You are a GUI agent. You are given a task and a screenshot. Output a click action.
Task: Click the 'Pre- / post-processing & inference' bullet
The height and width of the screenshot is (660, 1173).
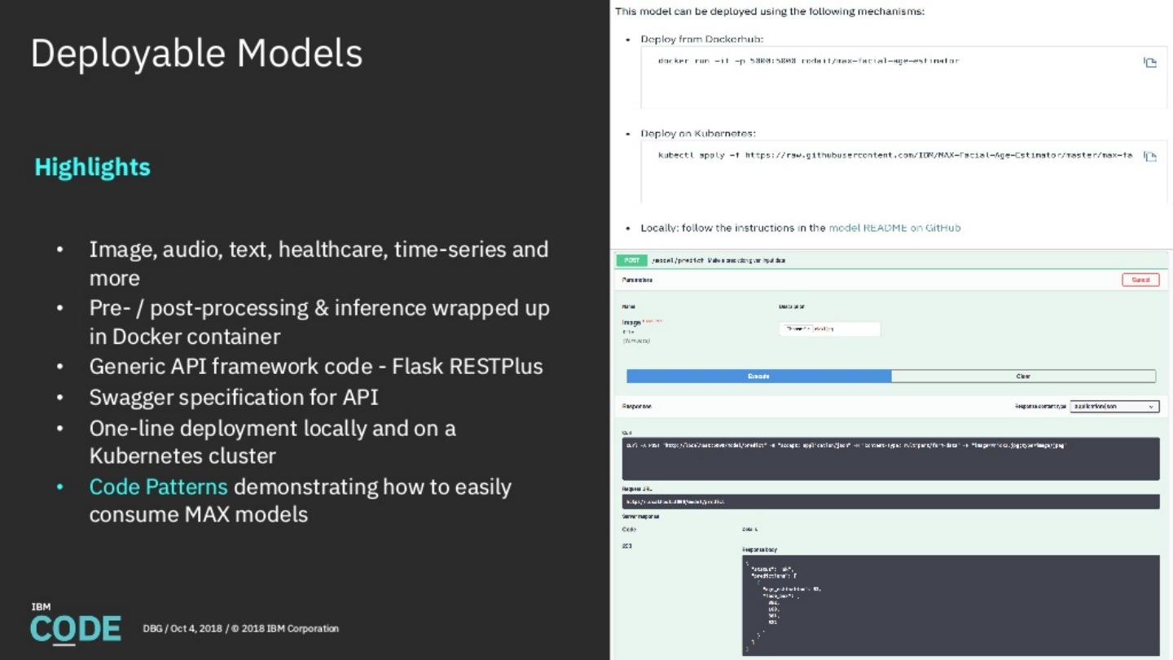(x=319, y=322)
